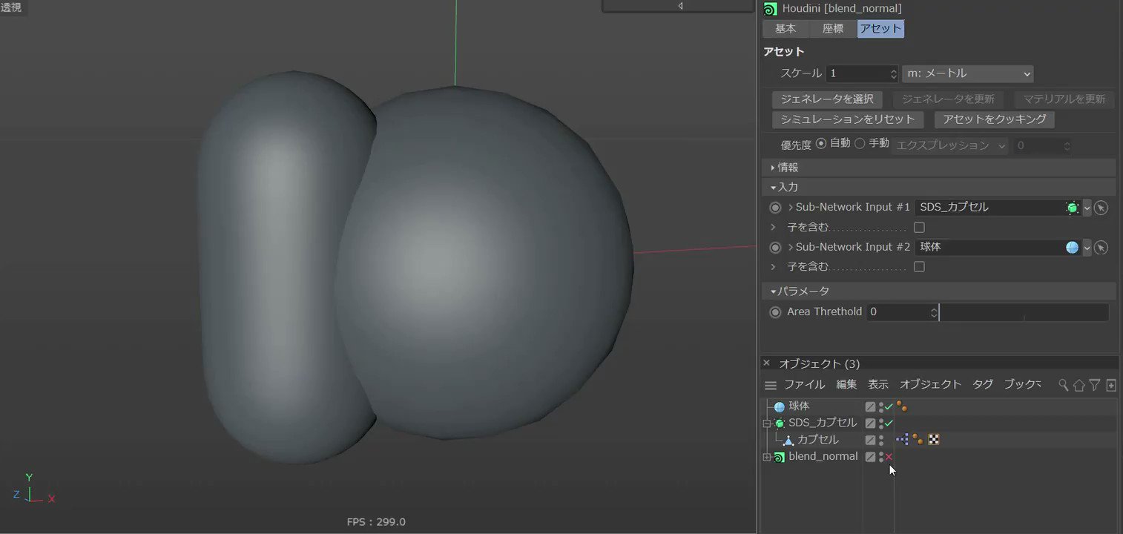Click the layer square icon on 球体 row
The width and height of the screenshot is (1123, 534).
coord(871,407)
